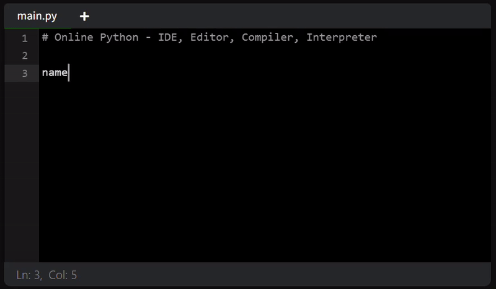The width and height of the screenshot is (496, 289).
Task: Click the empty editor area below the code
Action: click(x=265, y=172)
